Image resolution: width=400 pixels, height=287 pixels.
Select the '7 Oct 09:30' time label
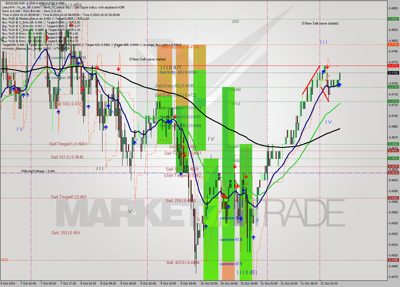(x=48, y=284)
